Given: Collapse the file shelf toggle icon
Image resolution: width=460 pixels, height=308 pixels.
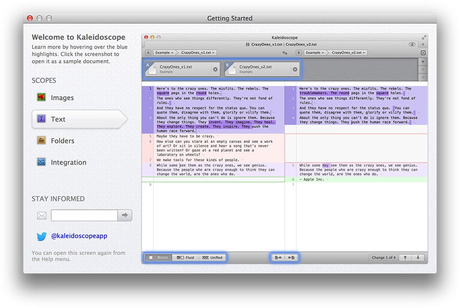Looking at the screenshot, I should point(423,53).
